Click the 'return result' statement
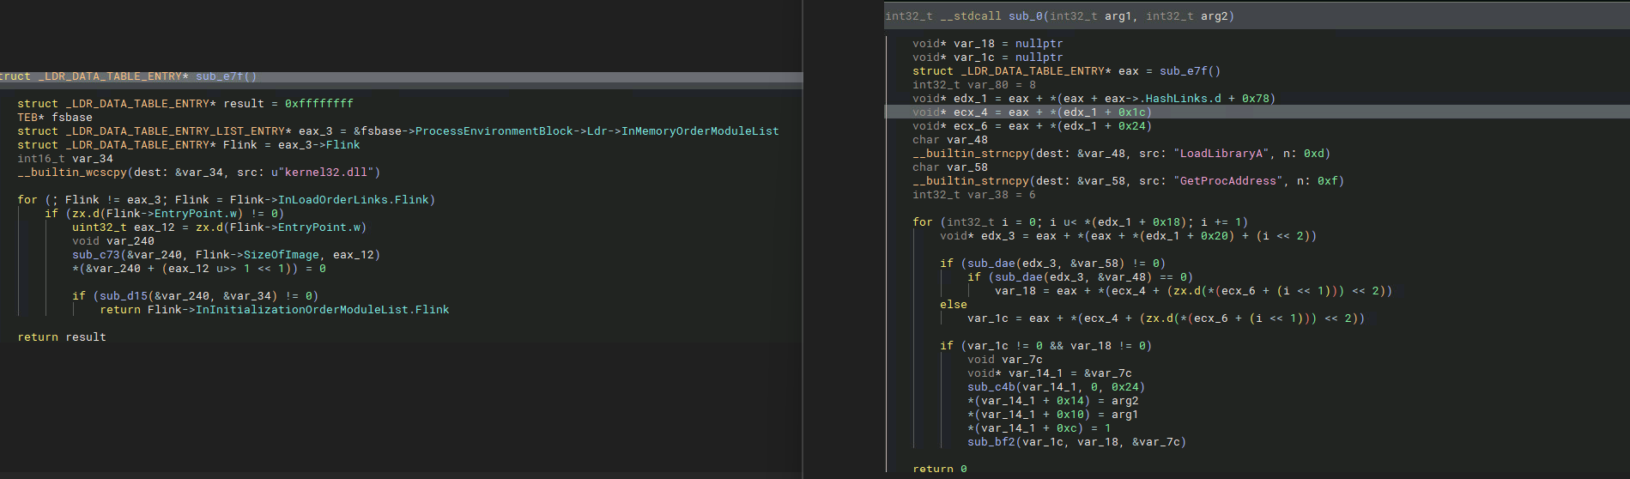Viewport: 1630px width, 479px height. coord(62,337)
